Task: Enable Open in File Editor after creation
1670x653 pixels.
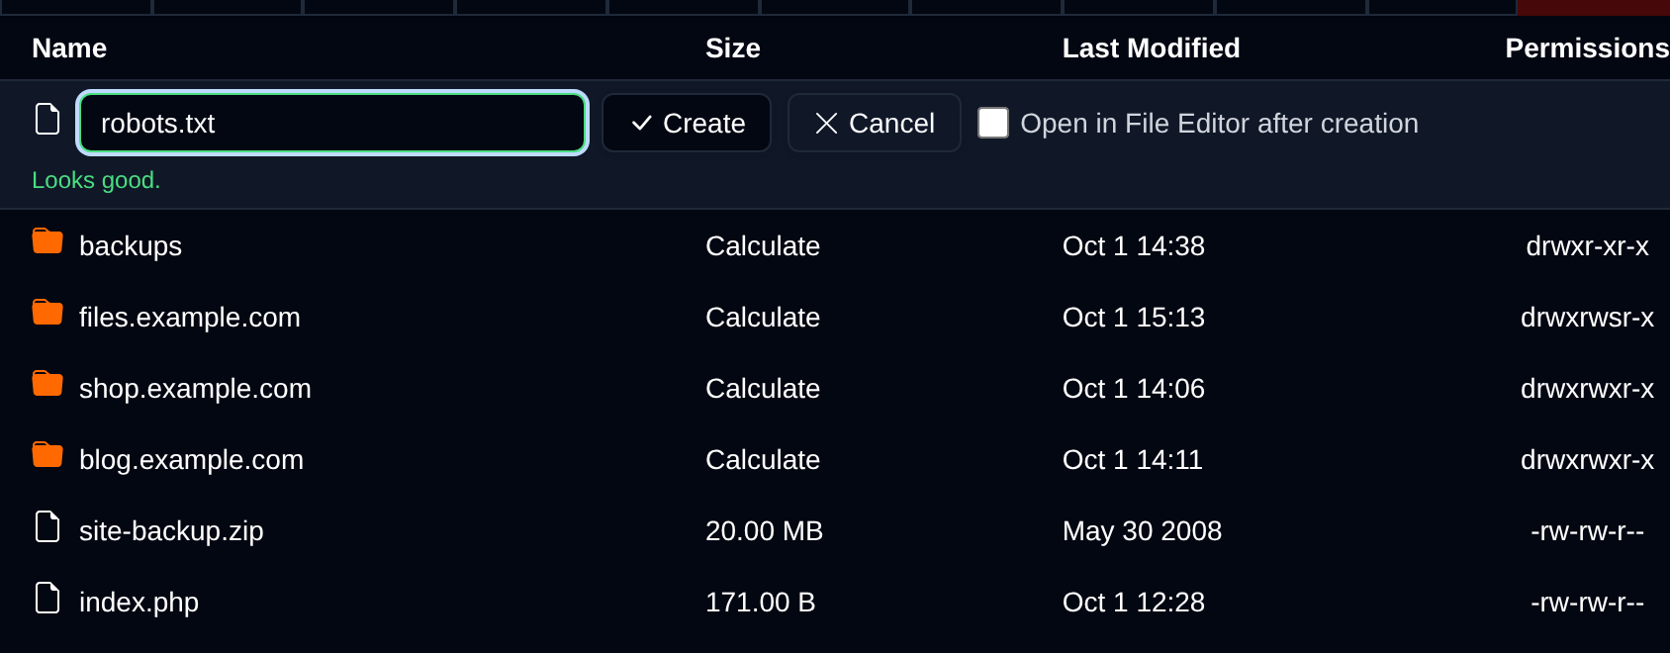Action: pyautogui.click(x=993, y=123)
